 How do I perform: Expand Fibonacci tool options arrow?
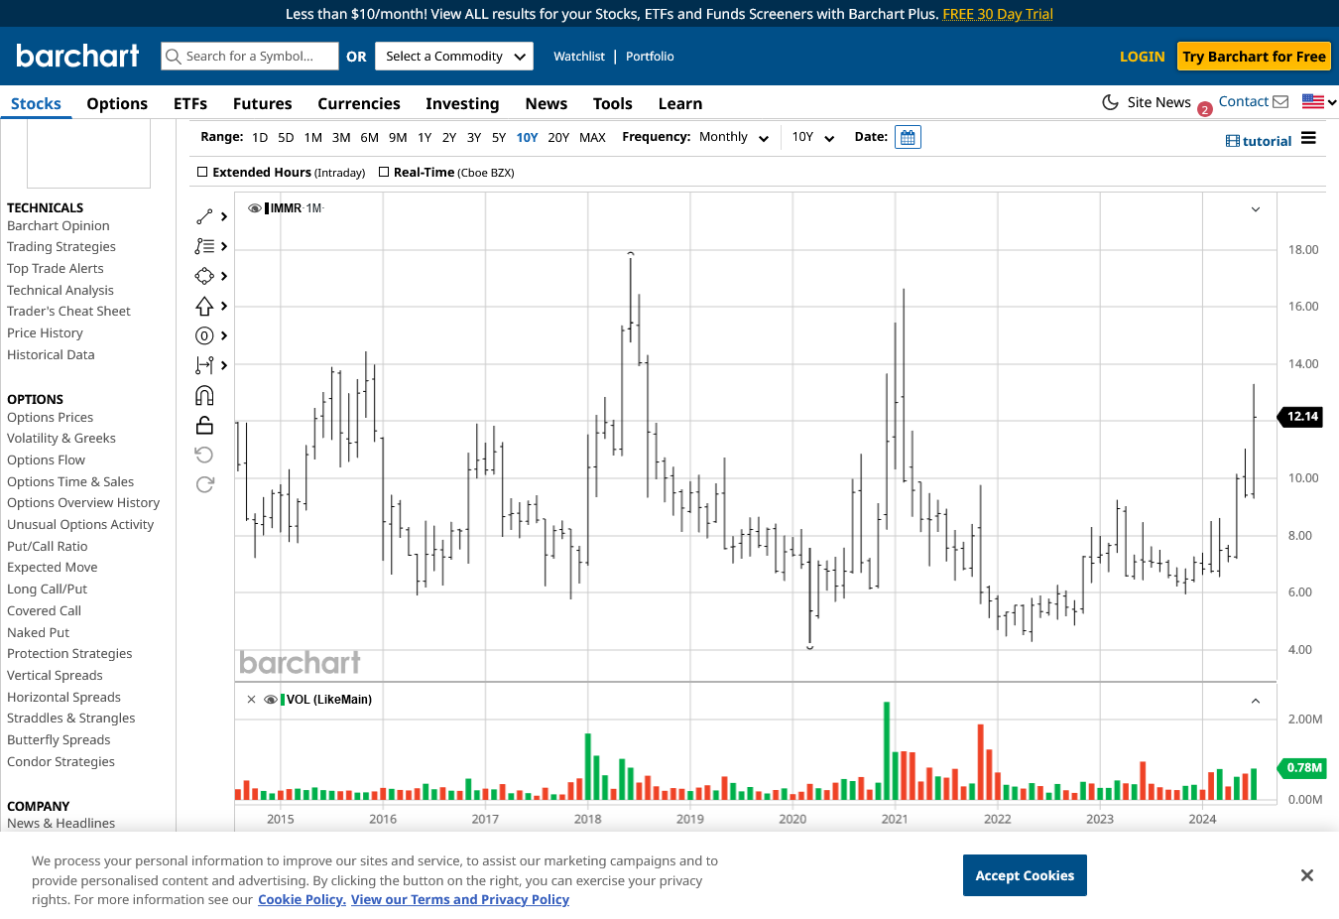(x=224, y=246)
